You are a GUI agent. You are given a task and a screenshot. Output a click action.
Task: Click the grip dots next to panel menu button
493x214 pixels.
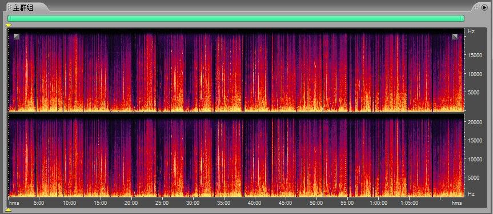(x=478, y=7)
